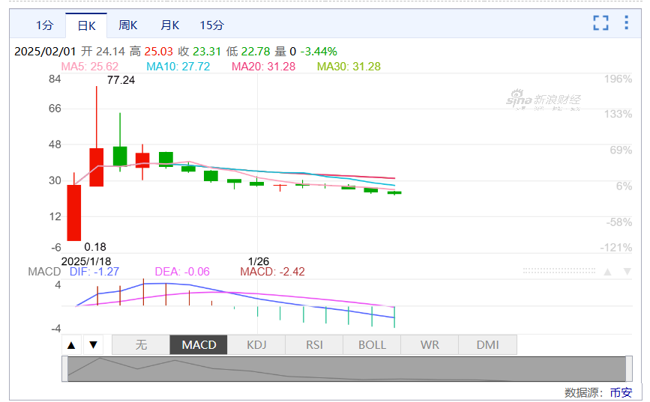
Task: Click the gray down arrow beside MACD panel
Action: [x=628, y=272]
